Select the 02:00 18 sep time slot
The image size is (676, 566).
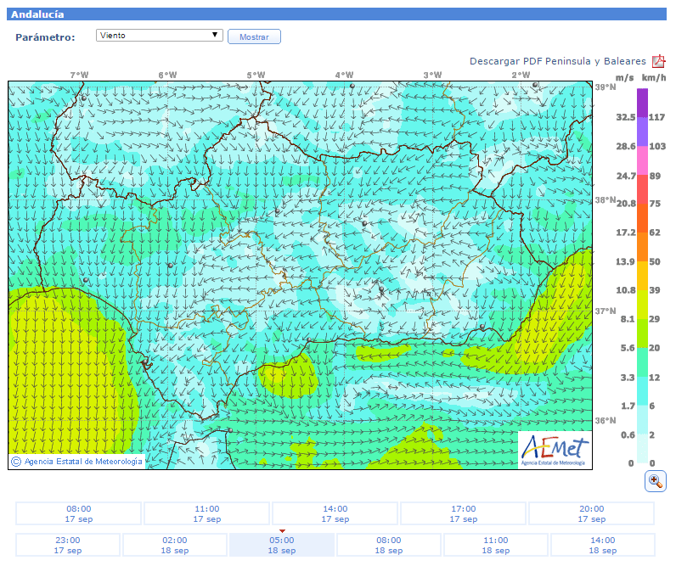(x=175, y=545)
